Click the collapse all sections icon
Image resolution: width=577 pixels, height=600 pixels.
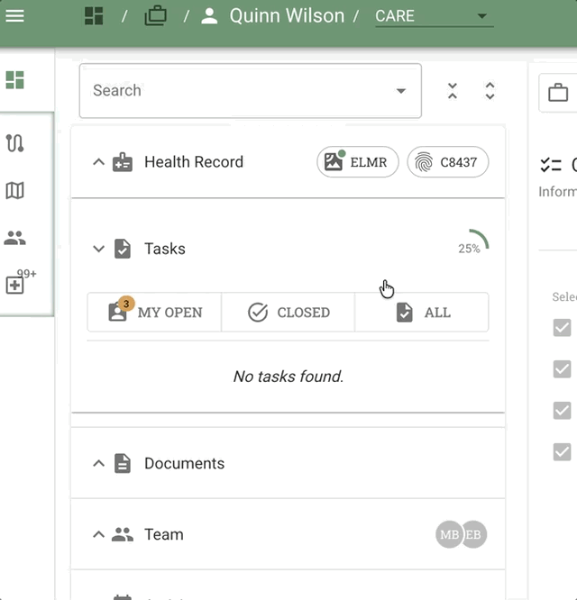(453, 91)
